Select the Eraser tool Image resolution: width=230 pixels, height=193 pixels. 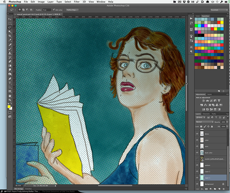click(10, 61)
